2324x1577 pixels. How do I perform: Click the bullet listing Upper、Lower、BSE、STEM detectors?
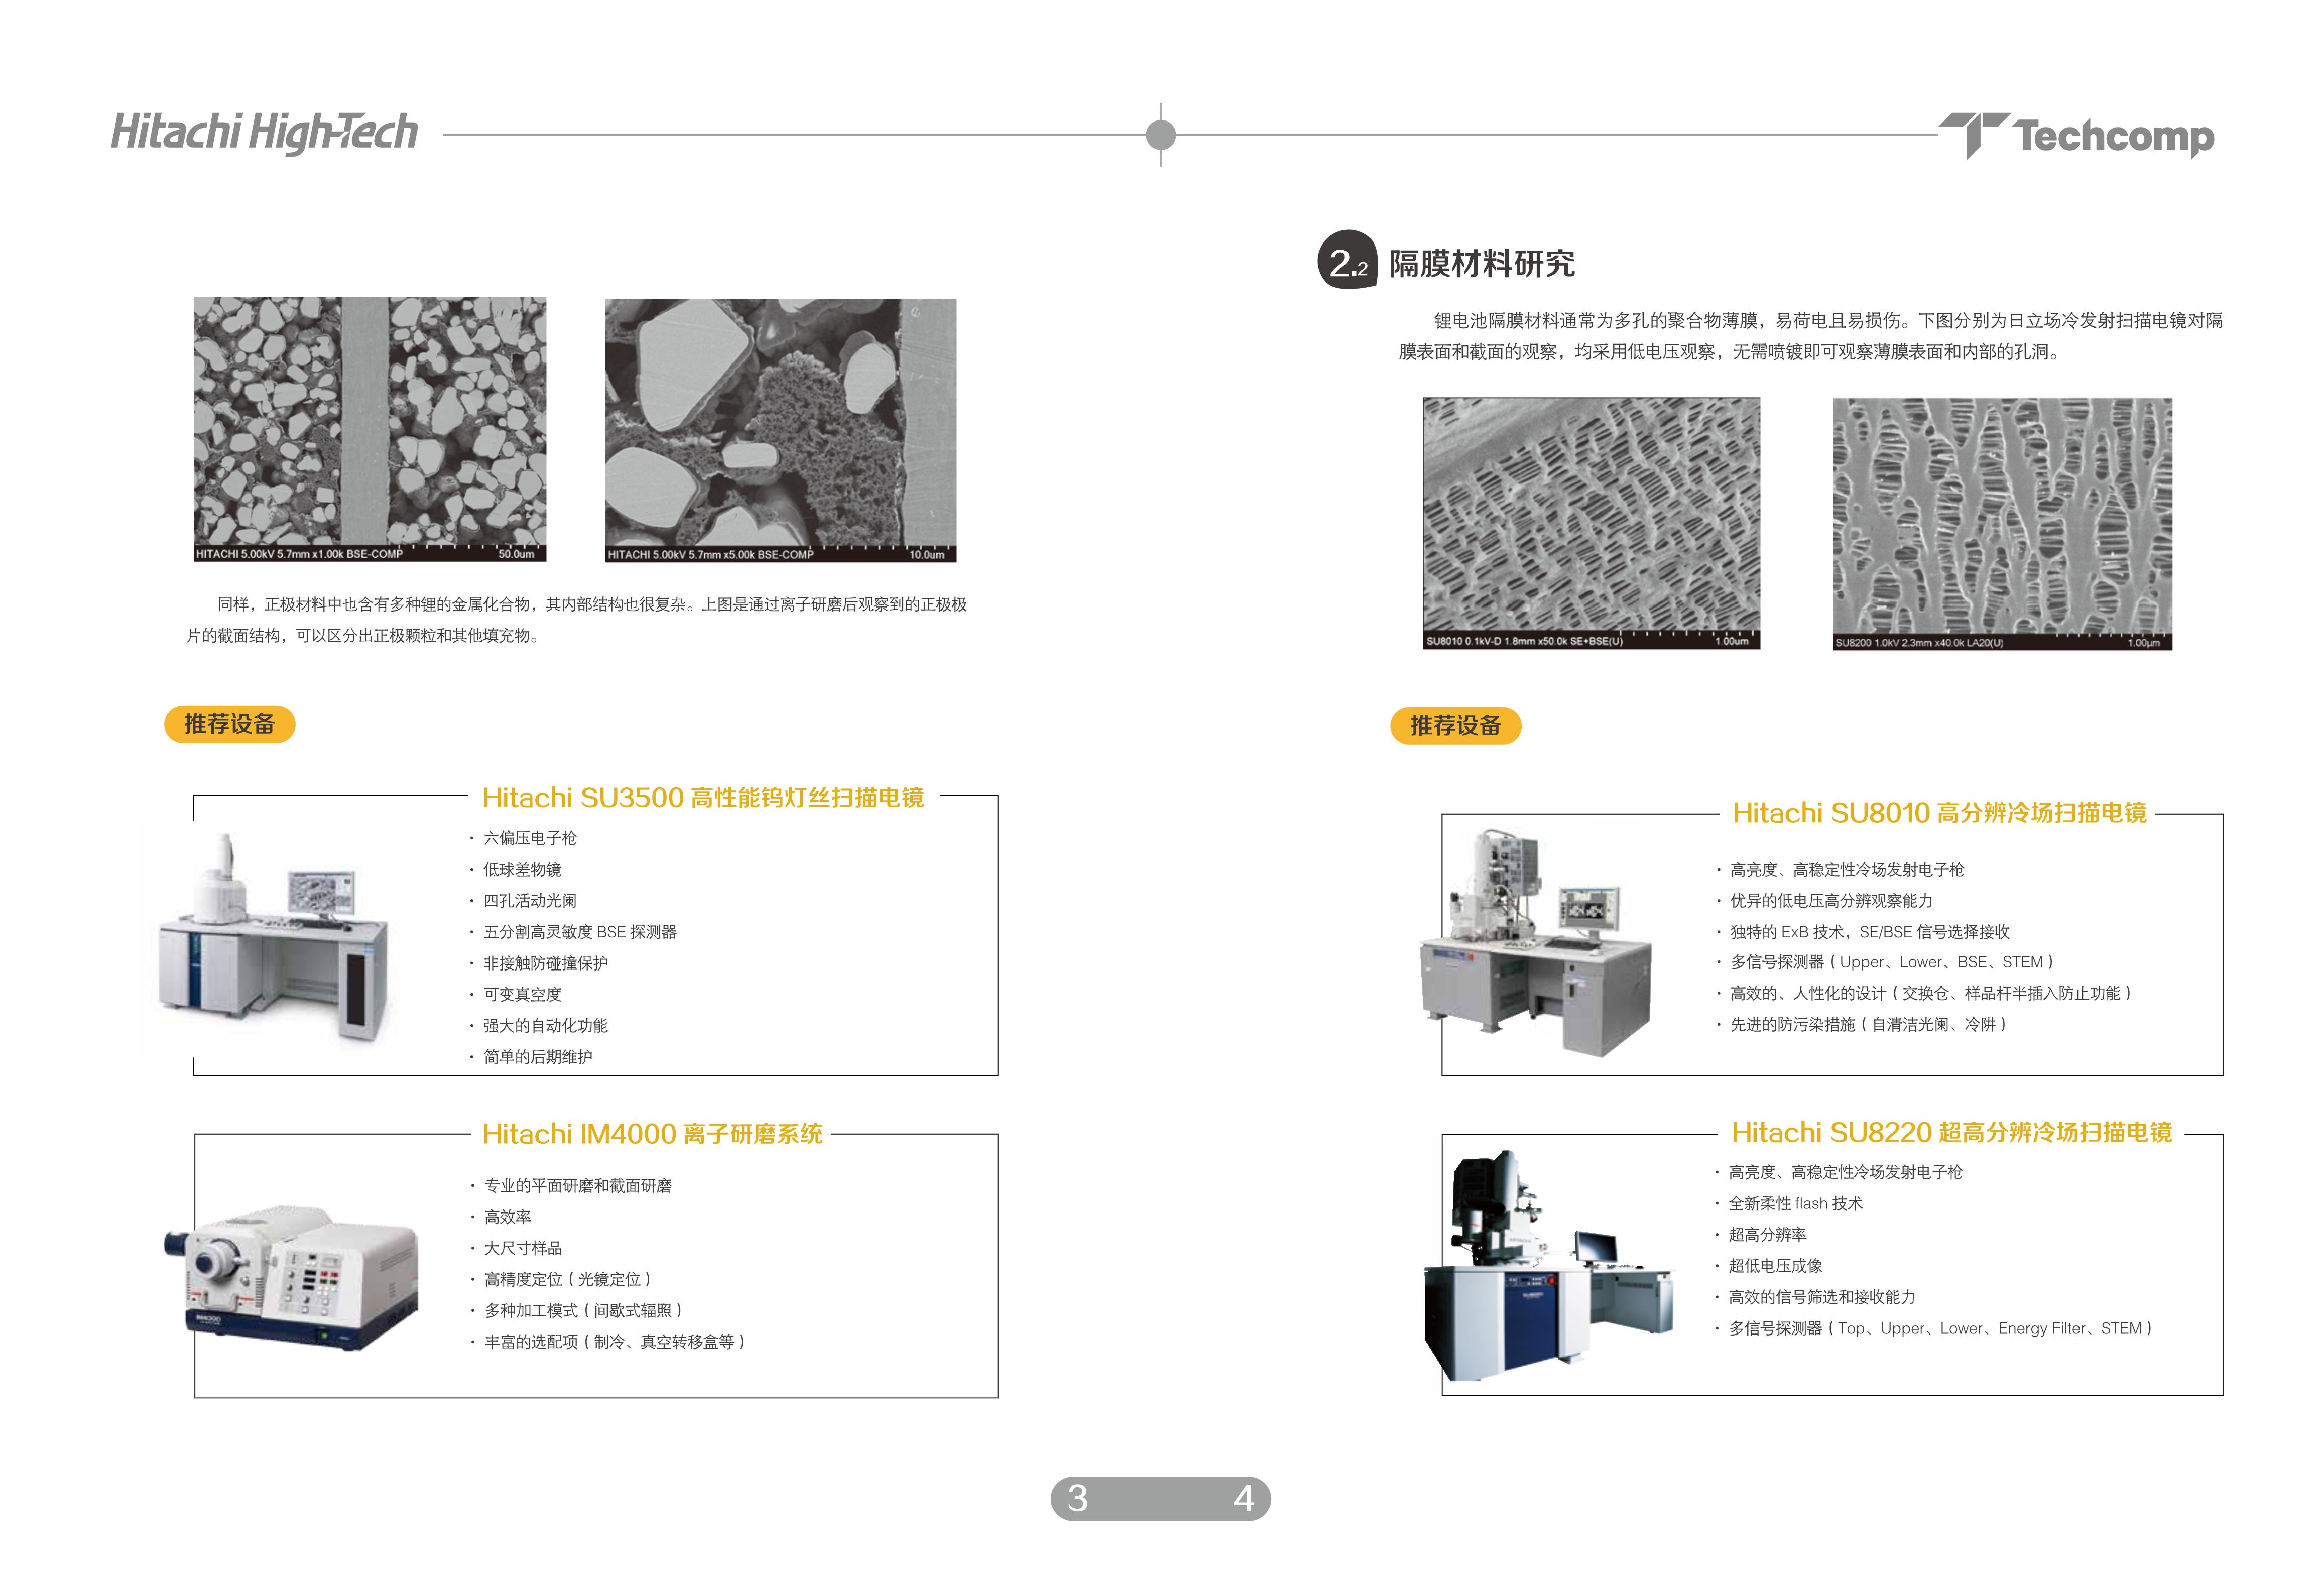(1885, 962)
